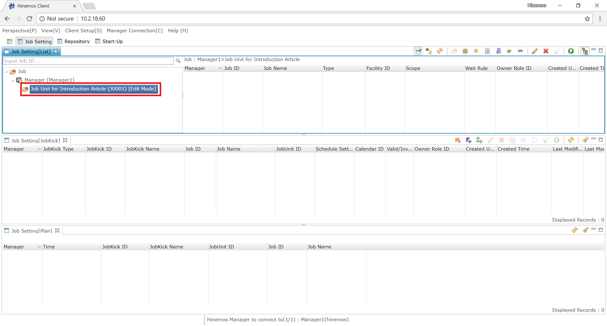
Task: Minimize the Job Setting Plan panel
Action: (594, 229)
